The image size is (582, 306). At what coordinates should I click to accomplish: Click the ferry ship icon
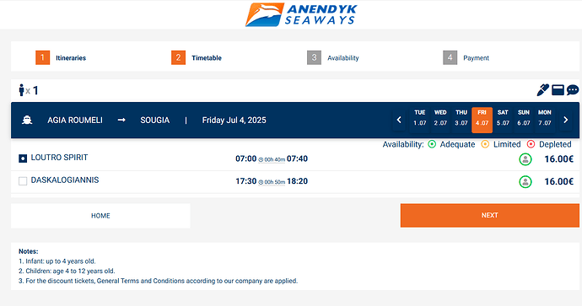(27, 120)
